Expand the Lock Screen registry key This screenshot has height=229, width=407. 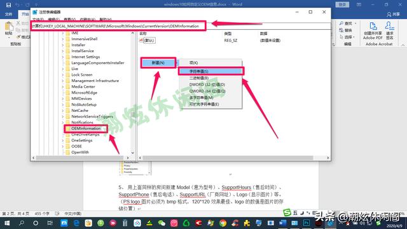(x=62, y=75)
